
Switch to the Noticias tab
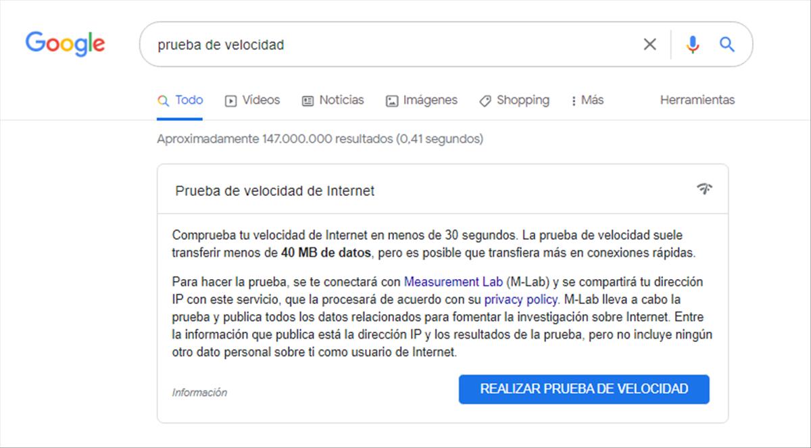pos(333,100)
